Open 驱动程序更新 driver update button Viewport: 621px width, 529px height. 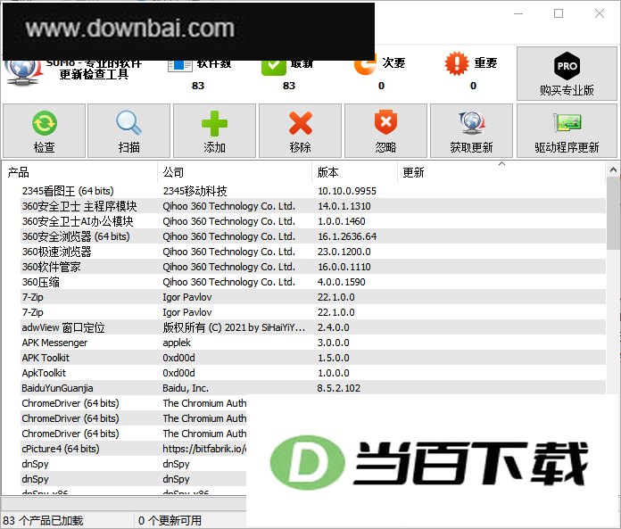(567, 131)
